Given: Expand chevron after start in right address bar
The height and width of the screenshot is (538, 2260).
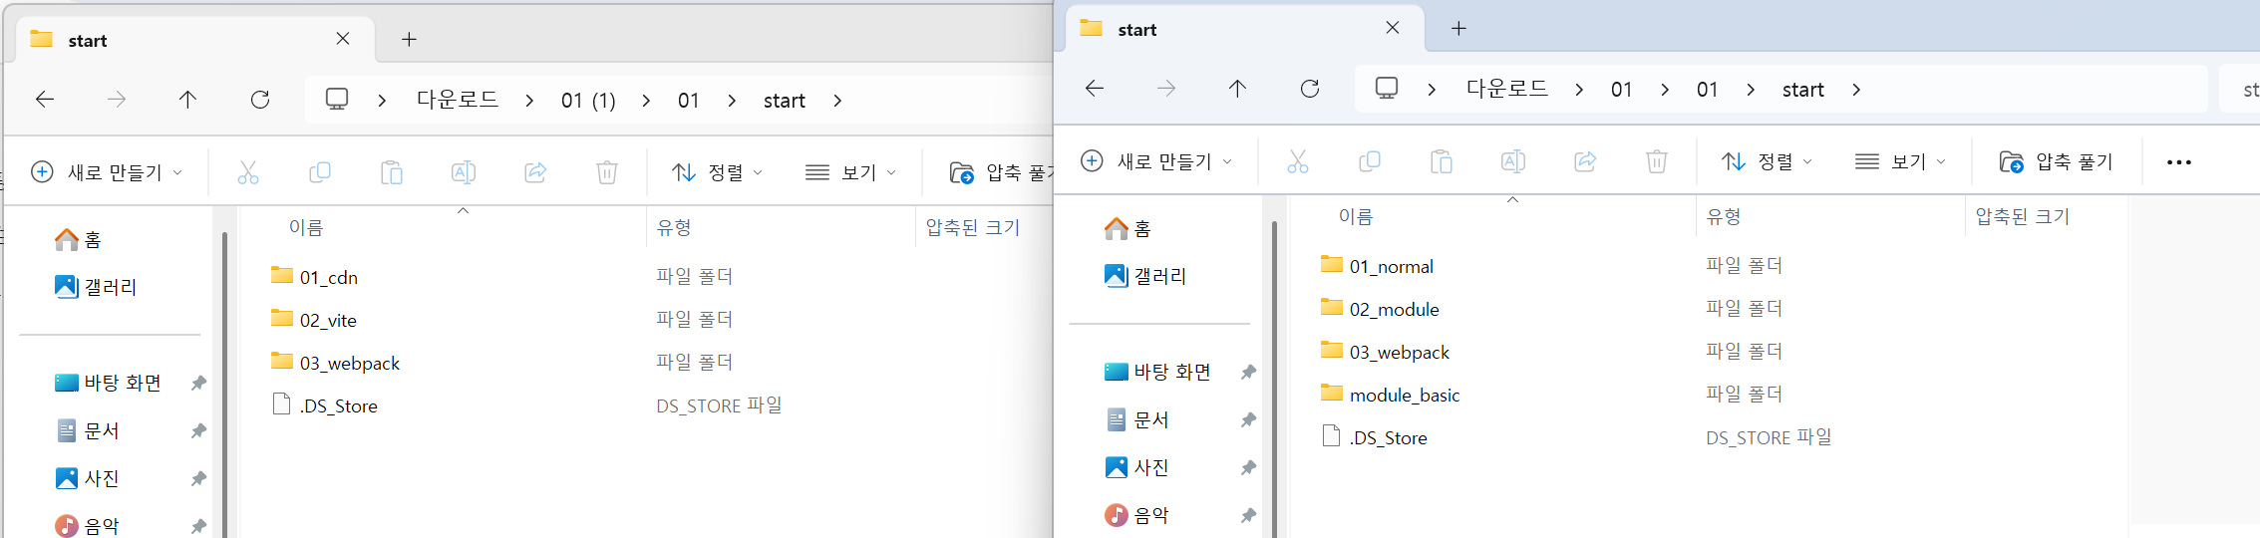Looking at the screenshot, I should [x=1856, y=90].
